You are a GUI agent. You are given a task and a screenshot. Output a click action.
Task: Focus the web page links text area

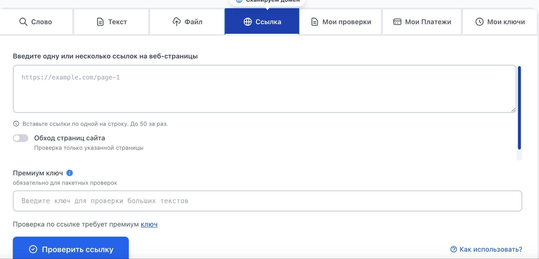(264, 89)
